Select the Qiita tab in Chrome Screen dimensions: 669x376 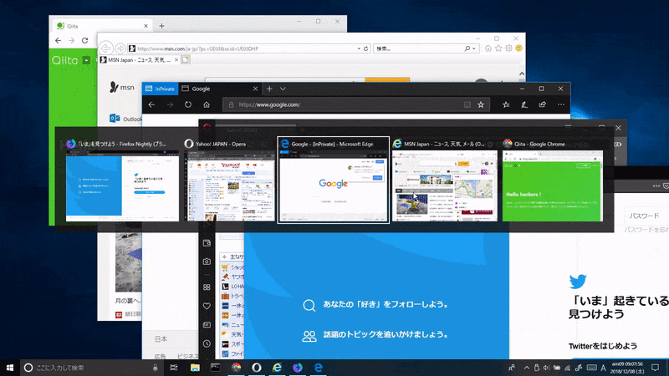(100, 26)
